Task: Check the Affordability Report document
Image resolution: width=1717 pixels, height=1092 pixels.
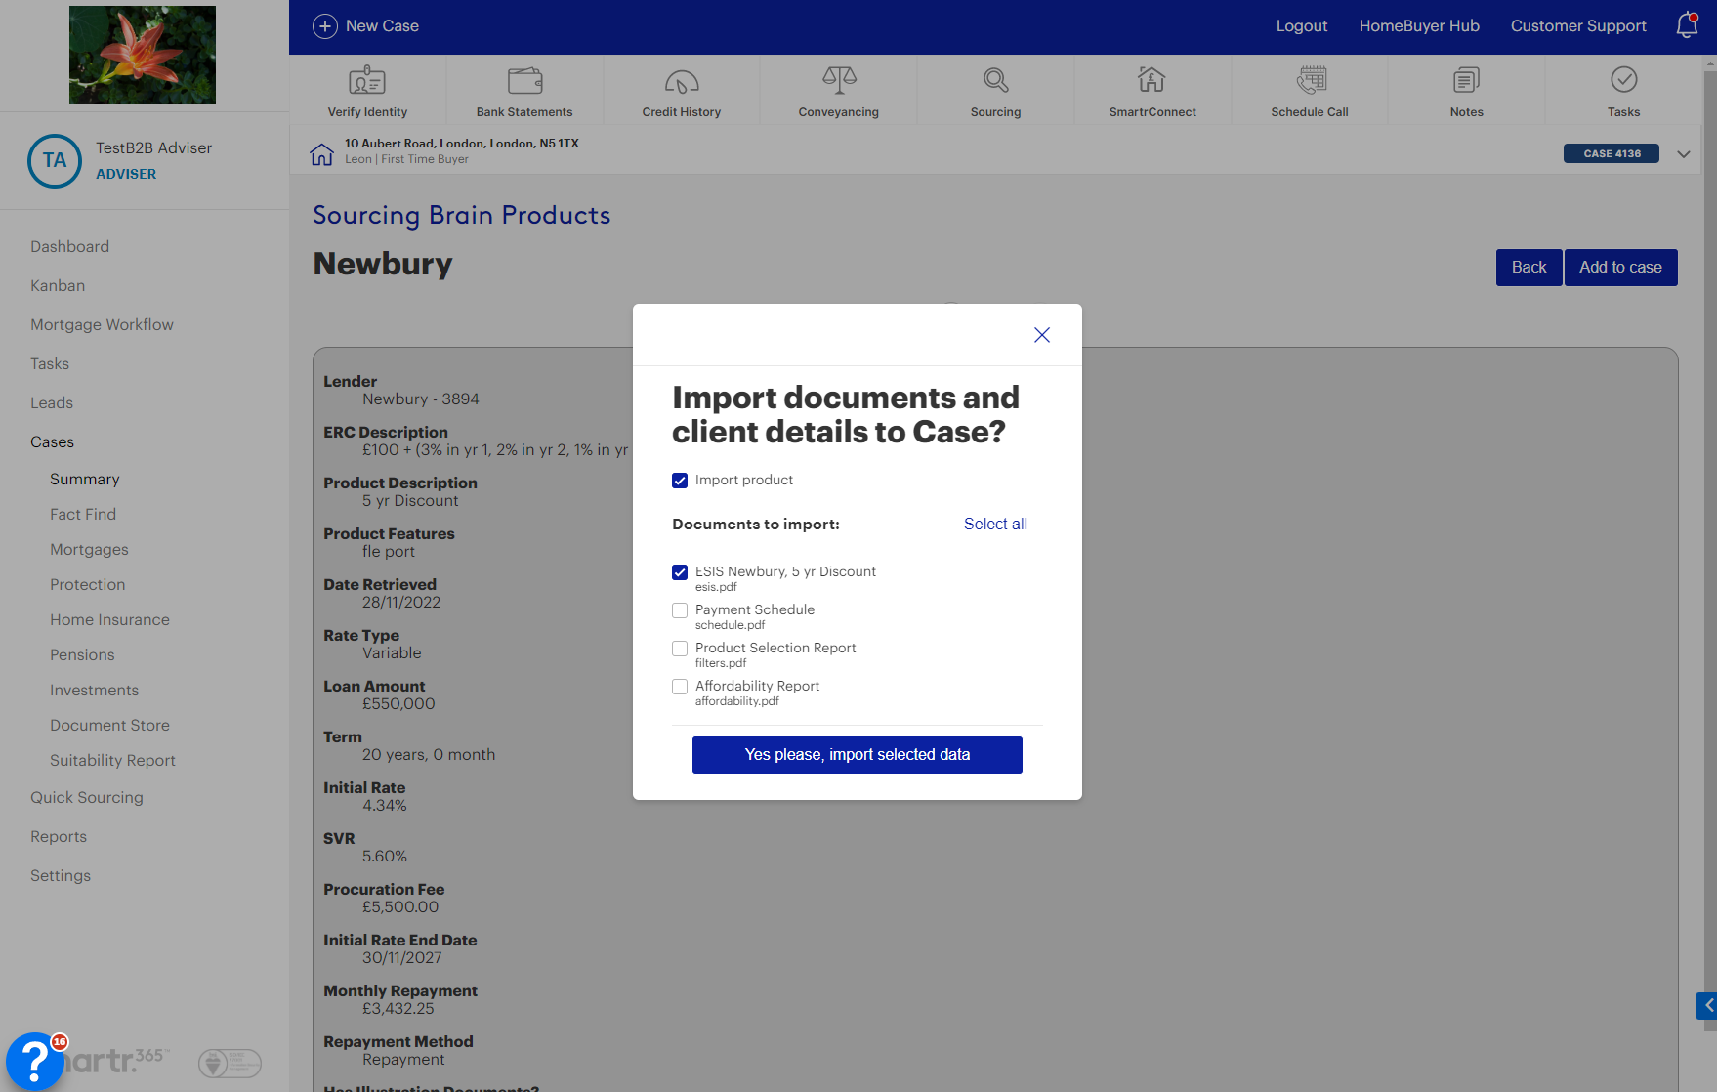Action: pos(680,687)
